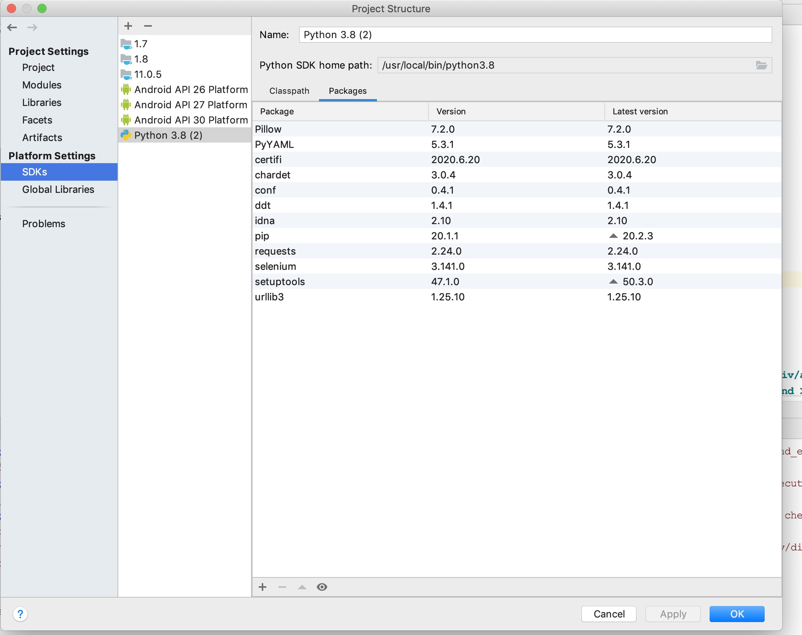Click the Apply button

[673, 614]
